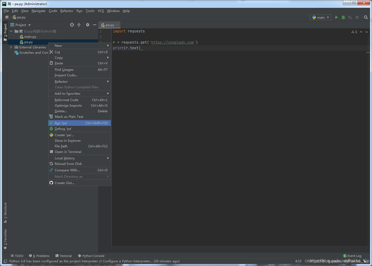
Task: Expand the Refactor submenu in the context menu
Action: pos(79,82)
